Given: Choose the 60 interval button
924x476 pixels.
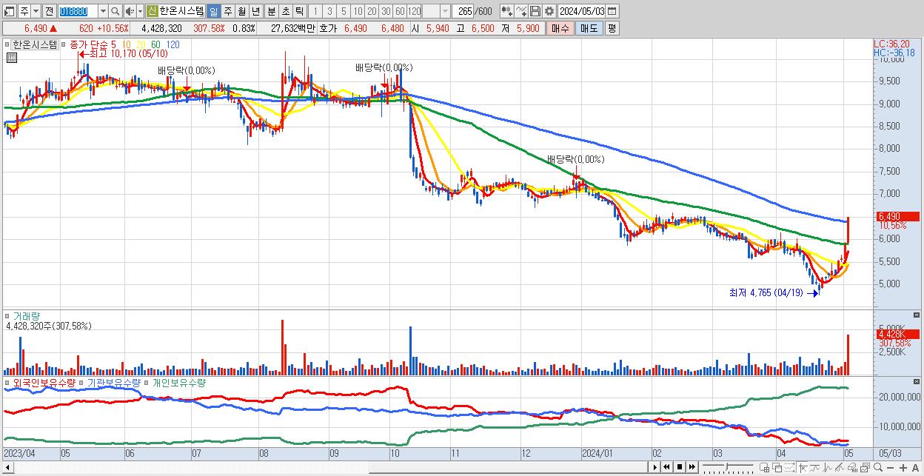Looking at the screenshot, I should click(x=400, y=11).
